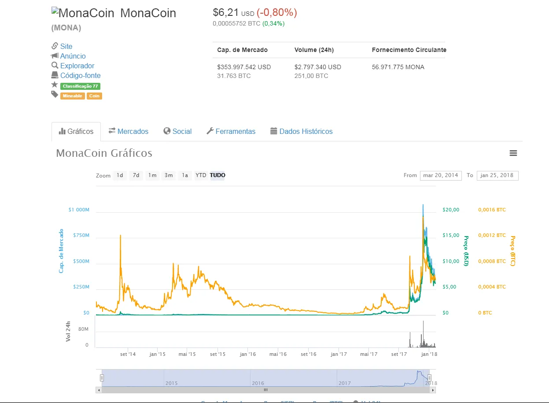The height and width of the screenshot is (403, 549).
Task: Select the TUDO zoom range
Action: click(x=217, y=175)
